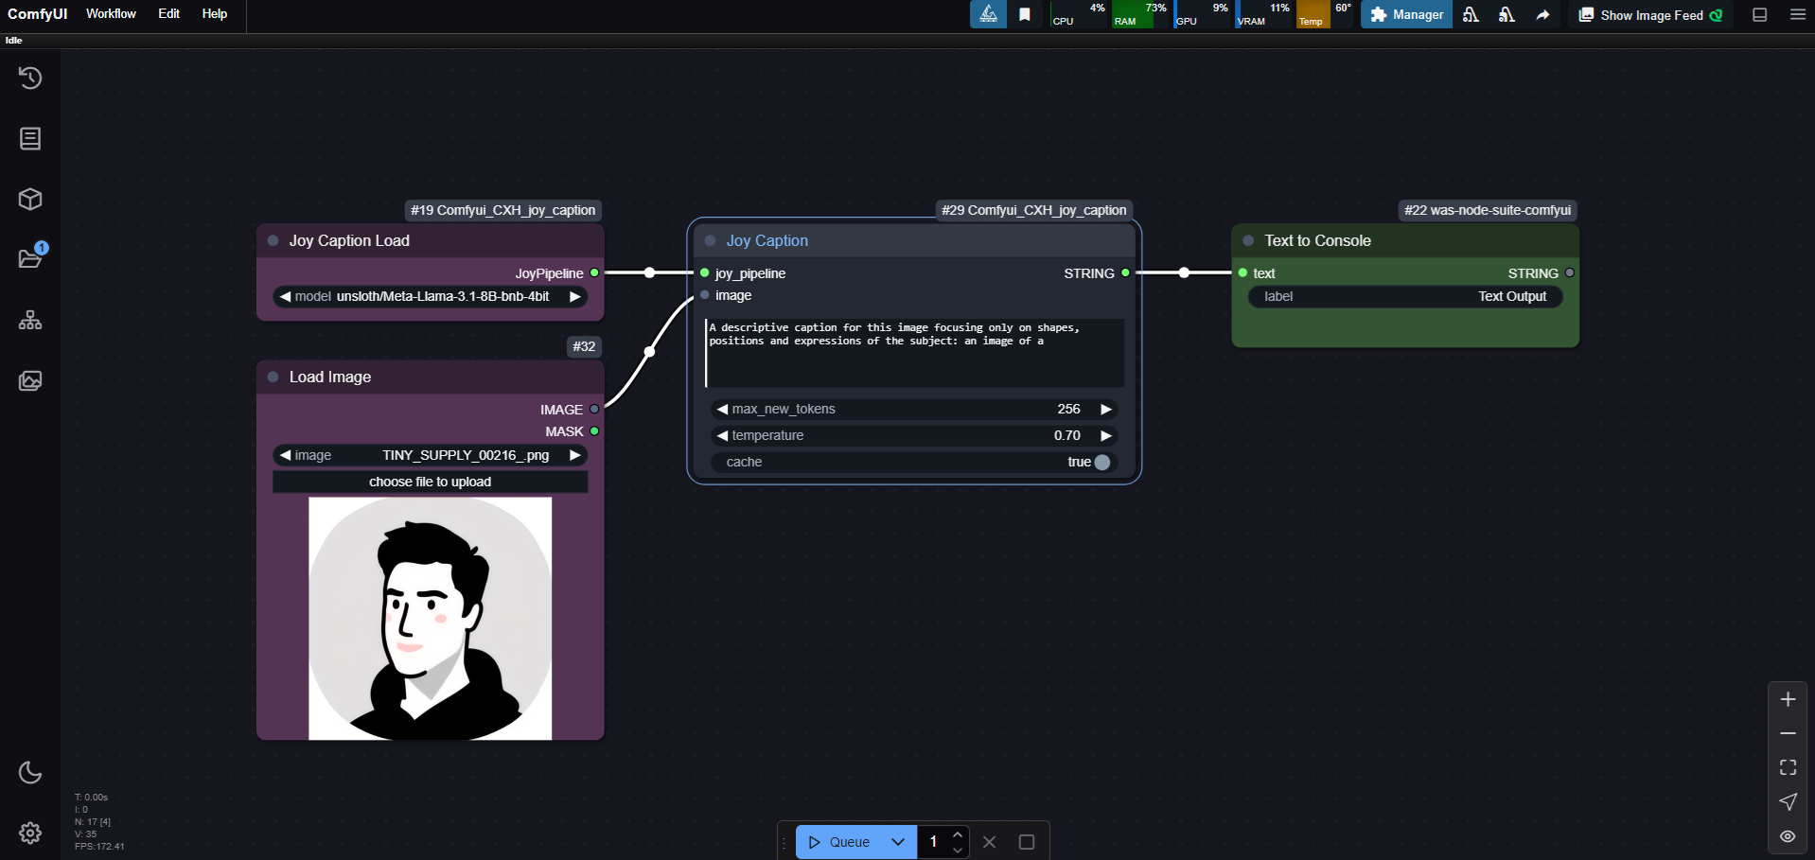Click the sailboat icon in the top bar
Screen dimensions: 1815x860
tap(988, 14)
